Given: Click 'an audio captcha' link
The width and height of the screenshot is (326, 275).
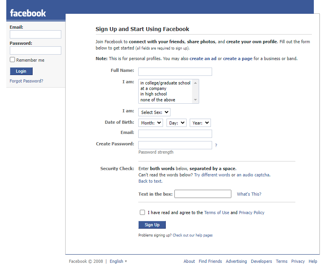Looking at the screenshot, I should pyautogui.click(x=253, y=175).
